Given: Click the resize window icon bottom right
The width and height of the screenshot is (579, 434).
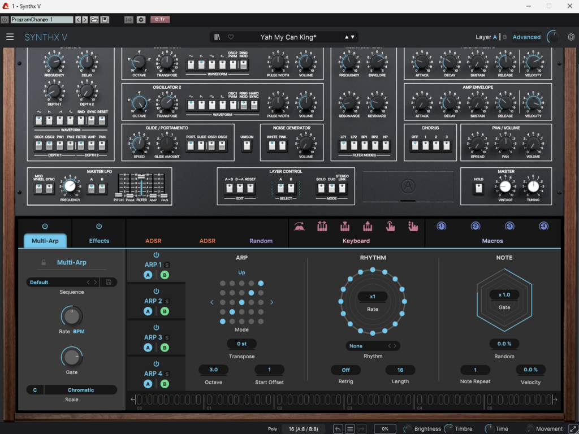Looking at the screenshot, I should click(x=573, y=429).
